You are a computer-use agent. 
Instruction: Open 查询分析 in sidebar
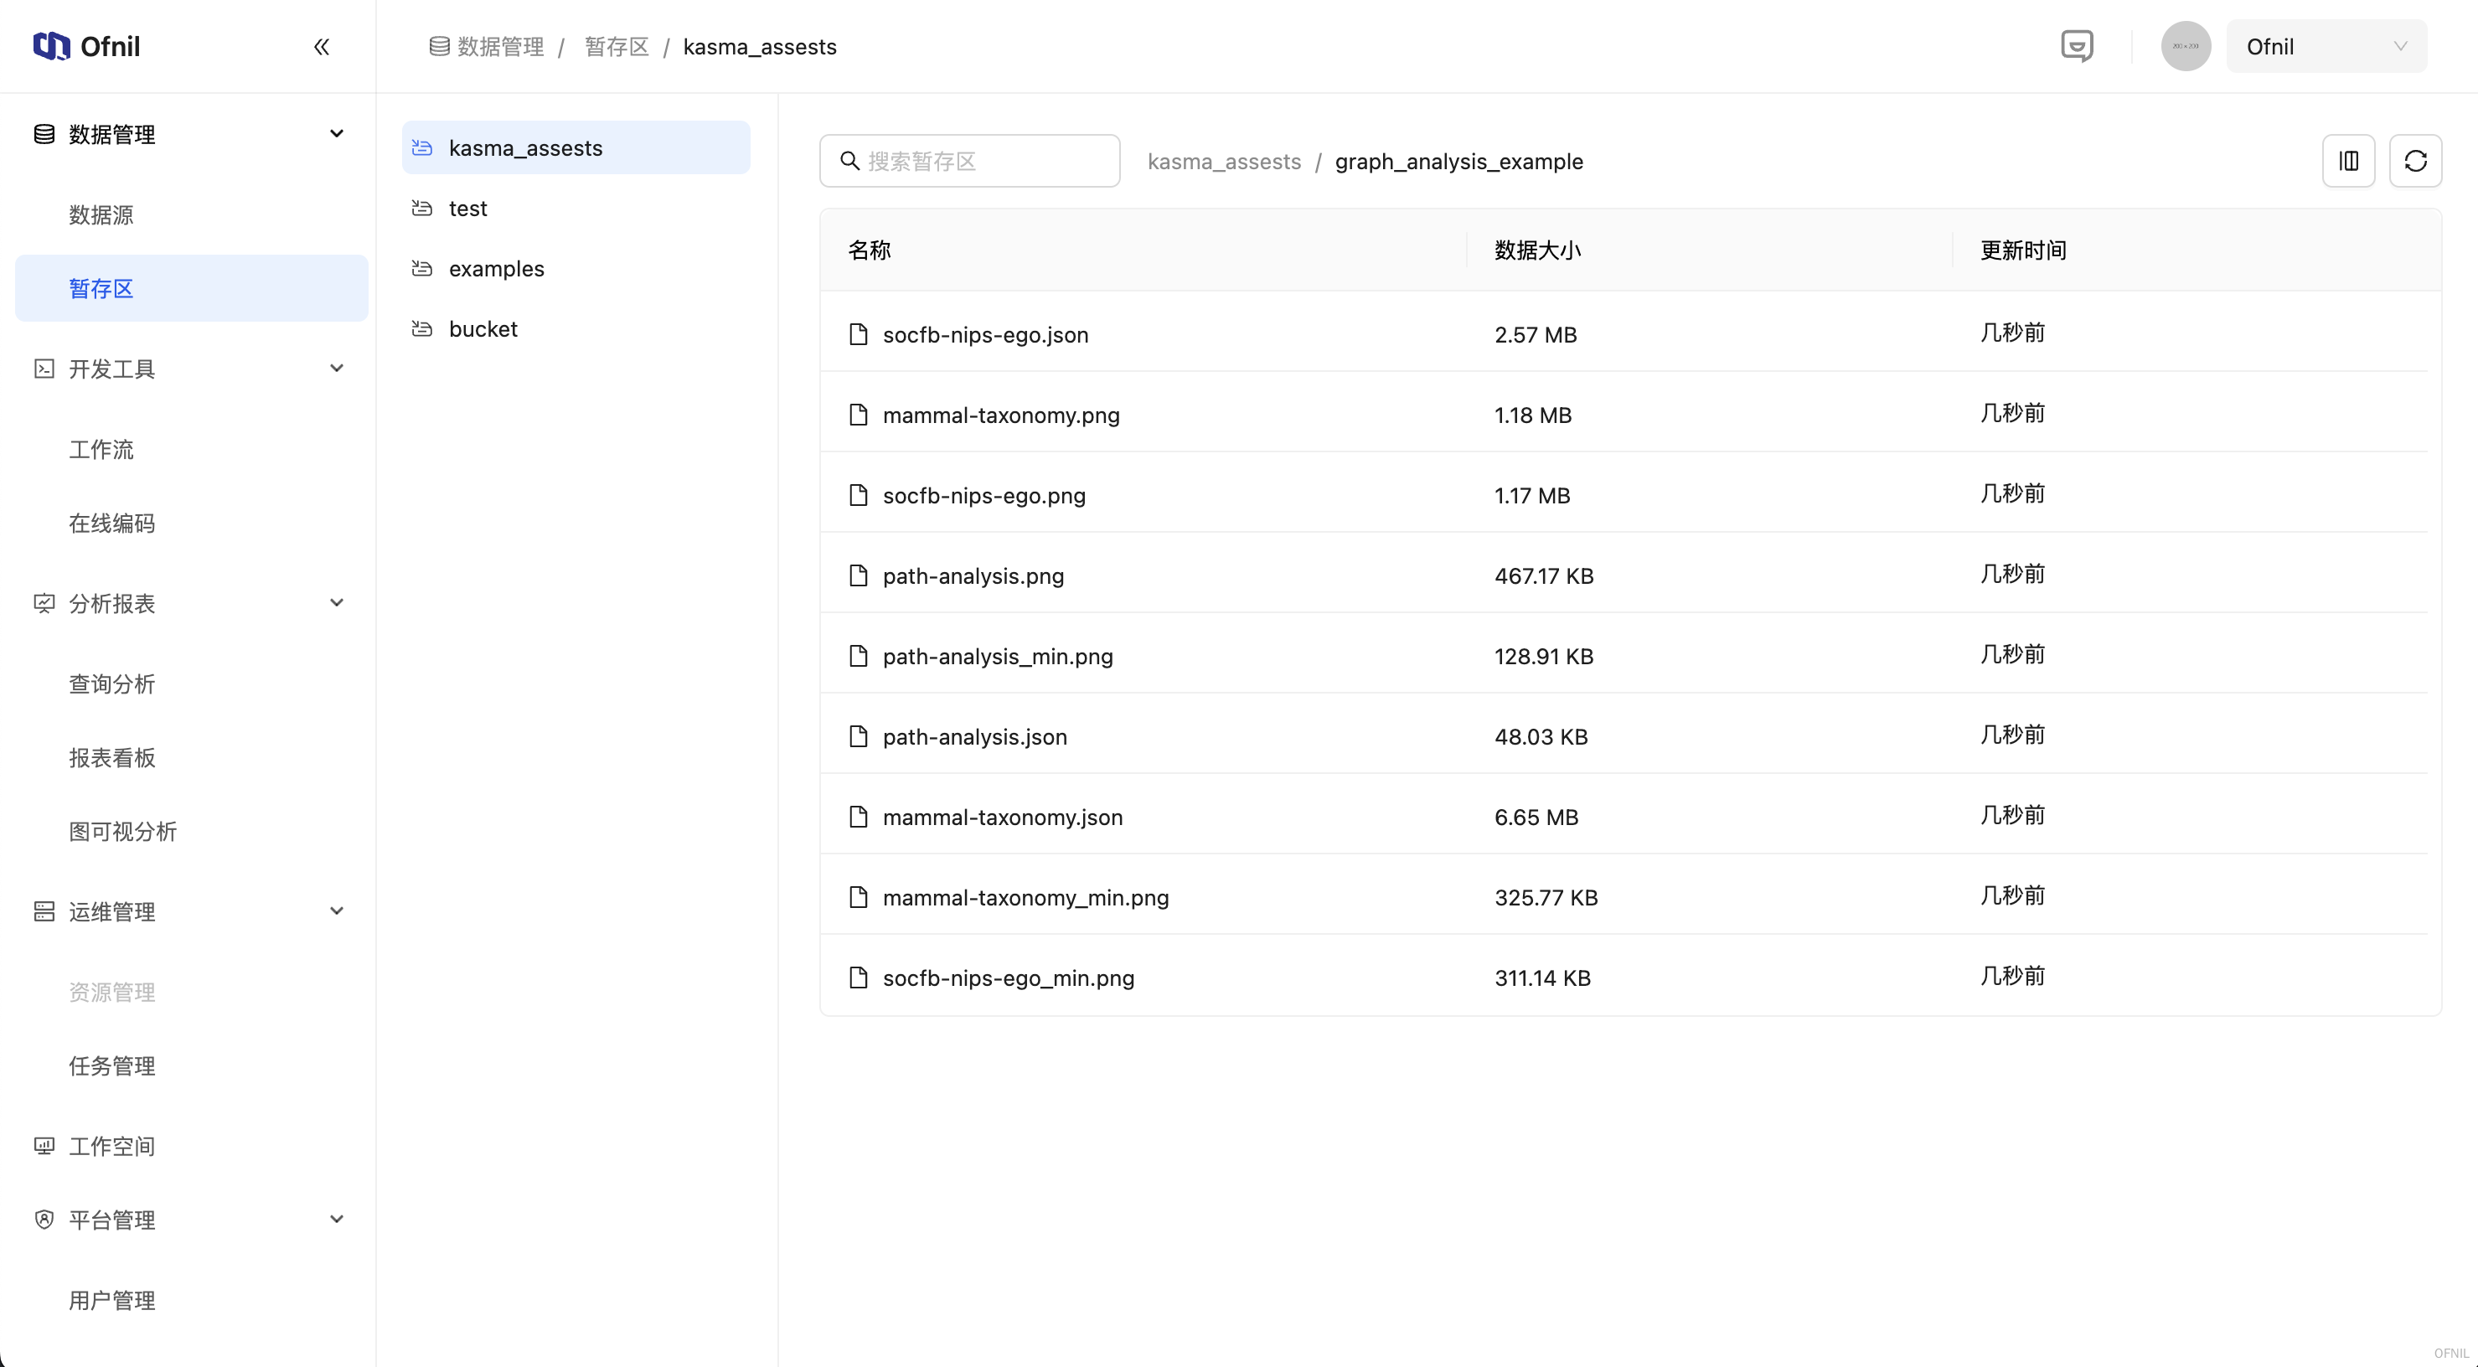click(192, 684)
